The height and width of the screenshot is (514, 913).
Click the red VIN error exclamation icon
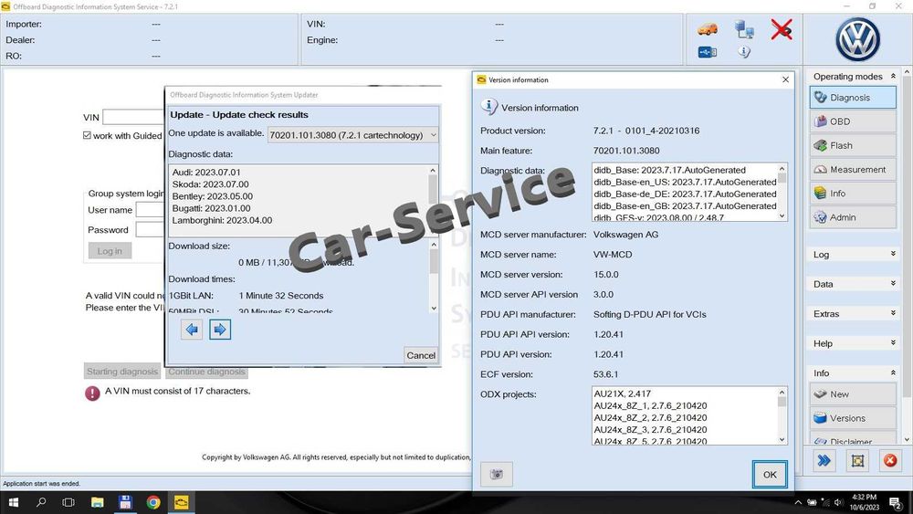(92, 393)
